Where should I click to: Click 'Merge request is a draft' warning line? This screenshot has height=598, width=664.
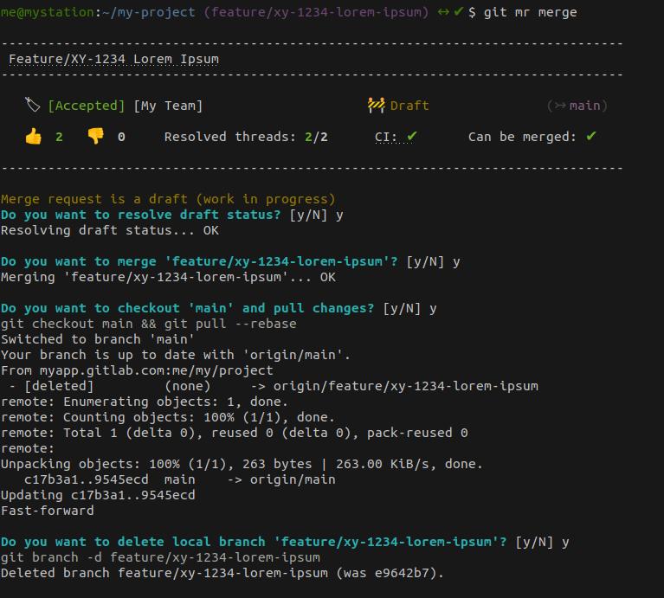click(x=168, y=199)
